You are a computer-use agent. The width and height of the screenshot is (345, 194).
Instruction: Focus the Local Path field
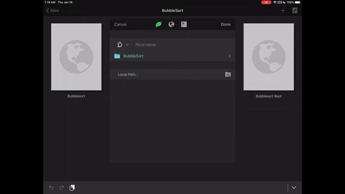[172, 74]
